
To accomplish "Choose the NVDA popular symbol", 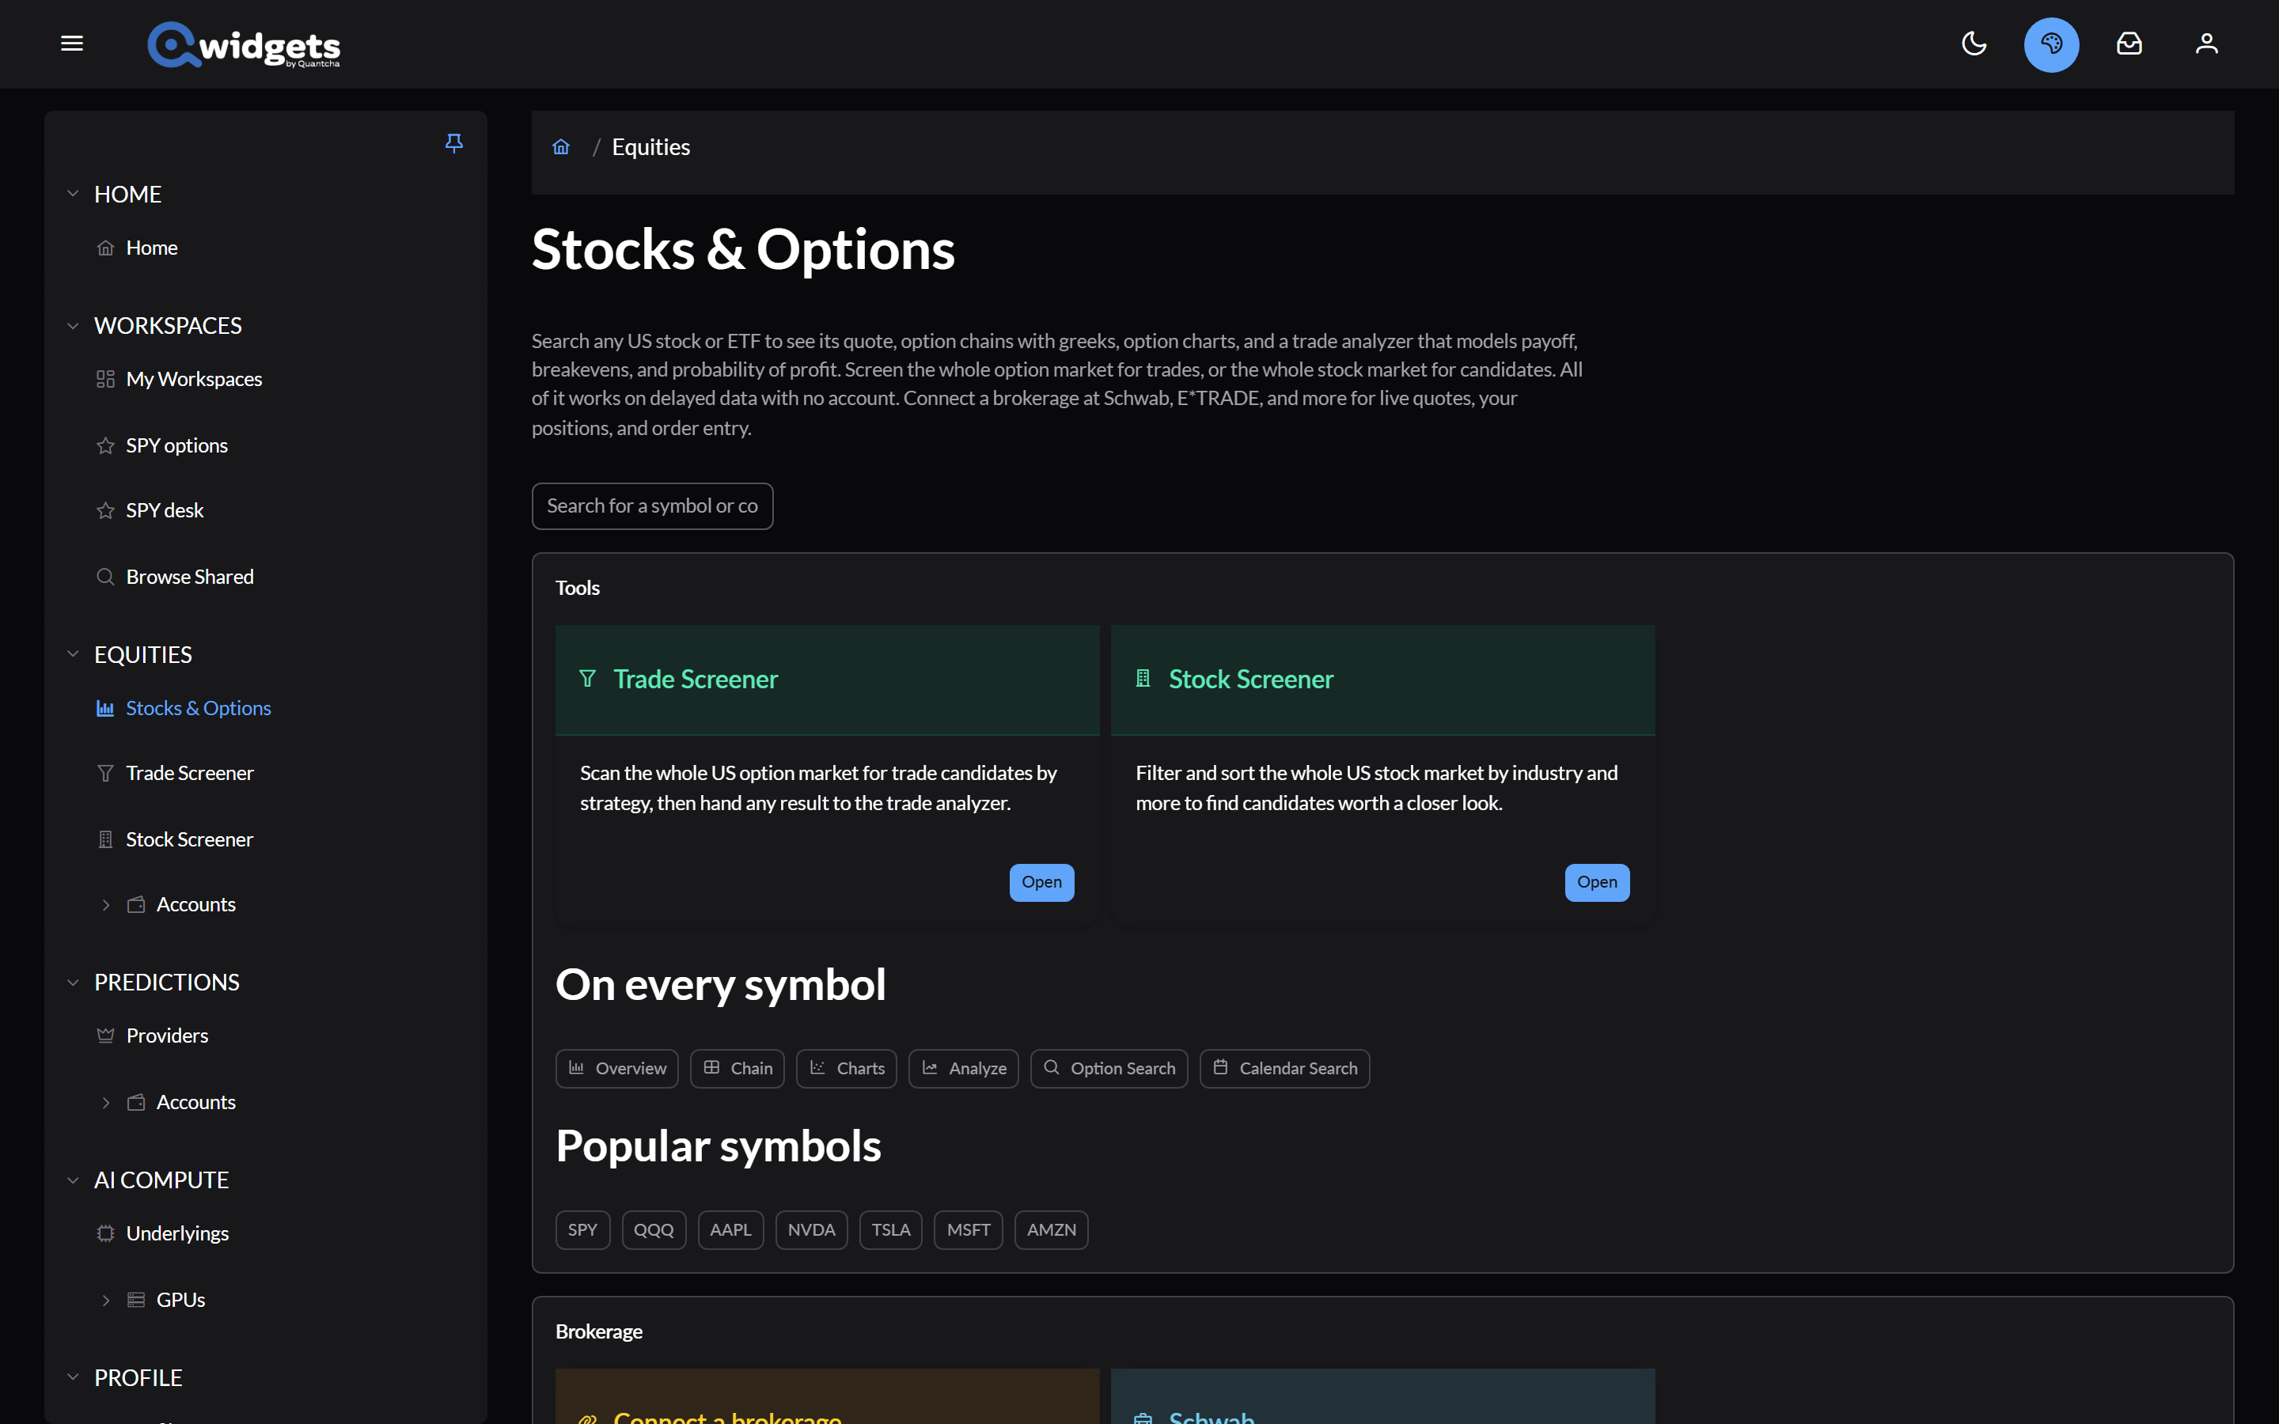I will point(812,1230).
